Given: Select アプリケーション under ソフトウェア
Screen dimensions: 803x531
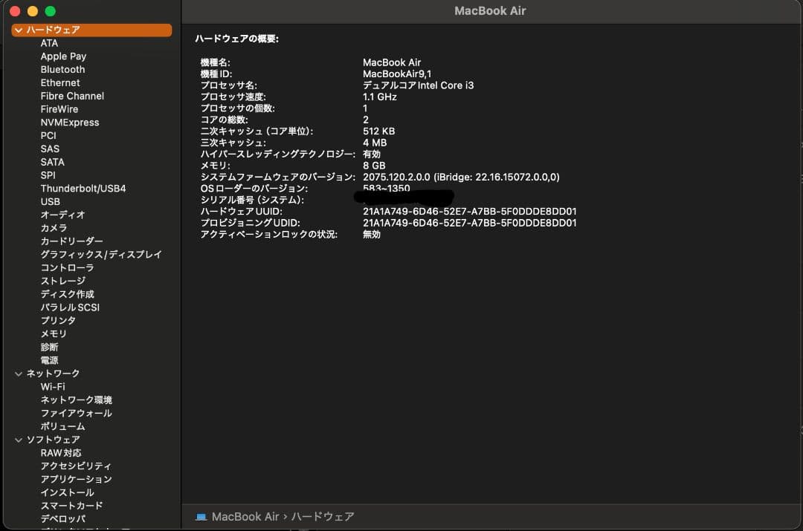Looking at the screenshot, I should coord(77,479).
